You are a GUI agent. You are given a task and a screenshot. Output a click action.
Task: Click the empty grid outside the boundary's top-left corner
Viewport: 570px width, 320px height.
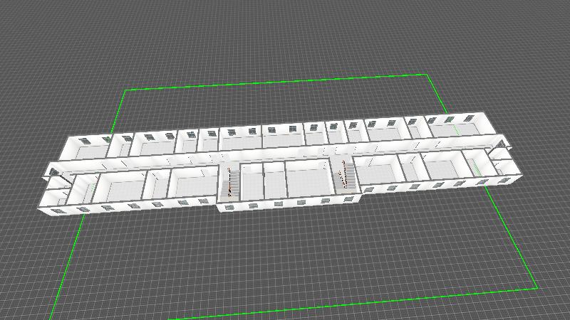coord(85,64)
